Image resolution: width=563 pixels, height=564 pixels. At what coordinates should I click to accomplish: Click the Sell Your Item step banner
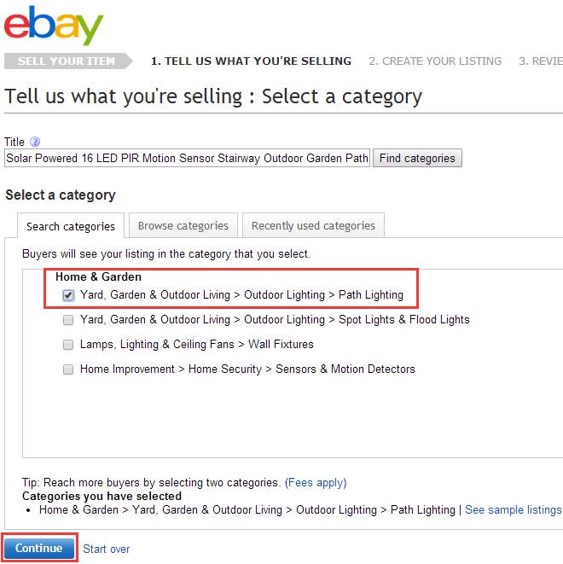click(66, 61)
